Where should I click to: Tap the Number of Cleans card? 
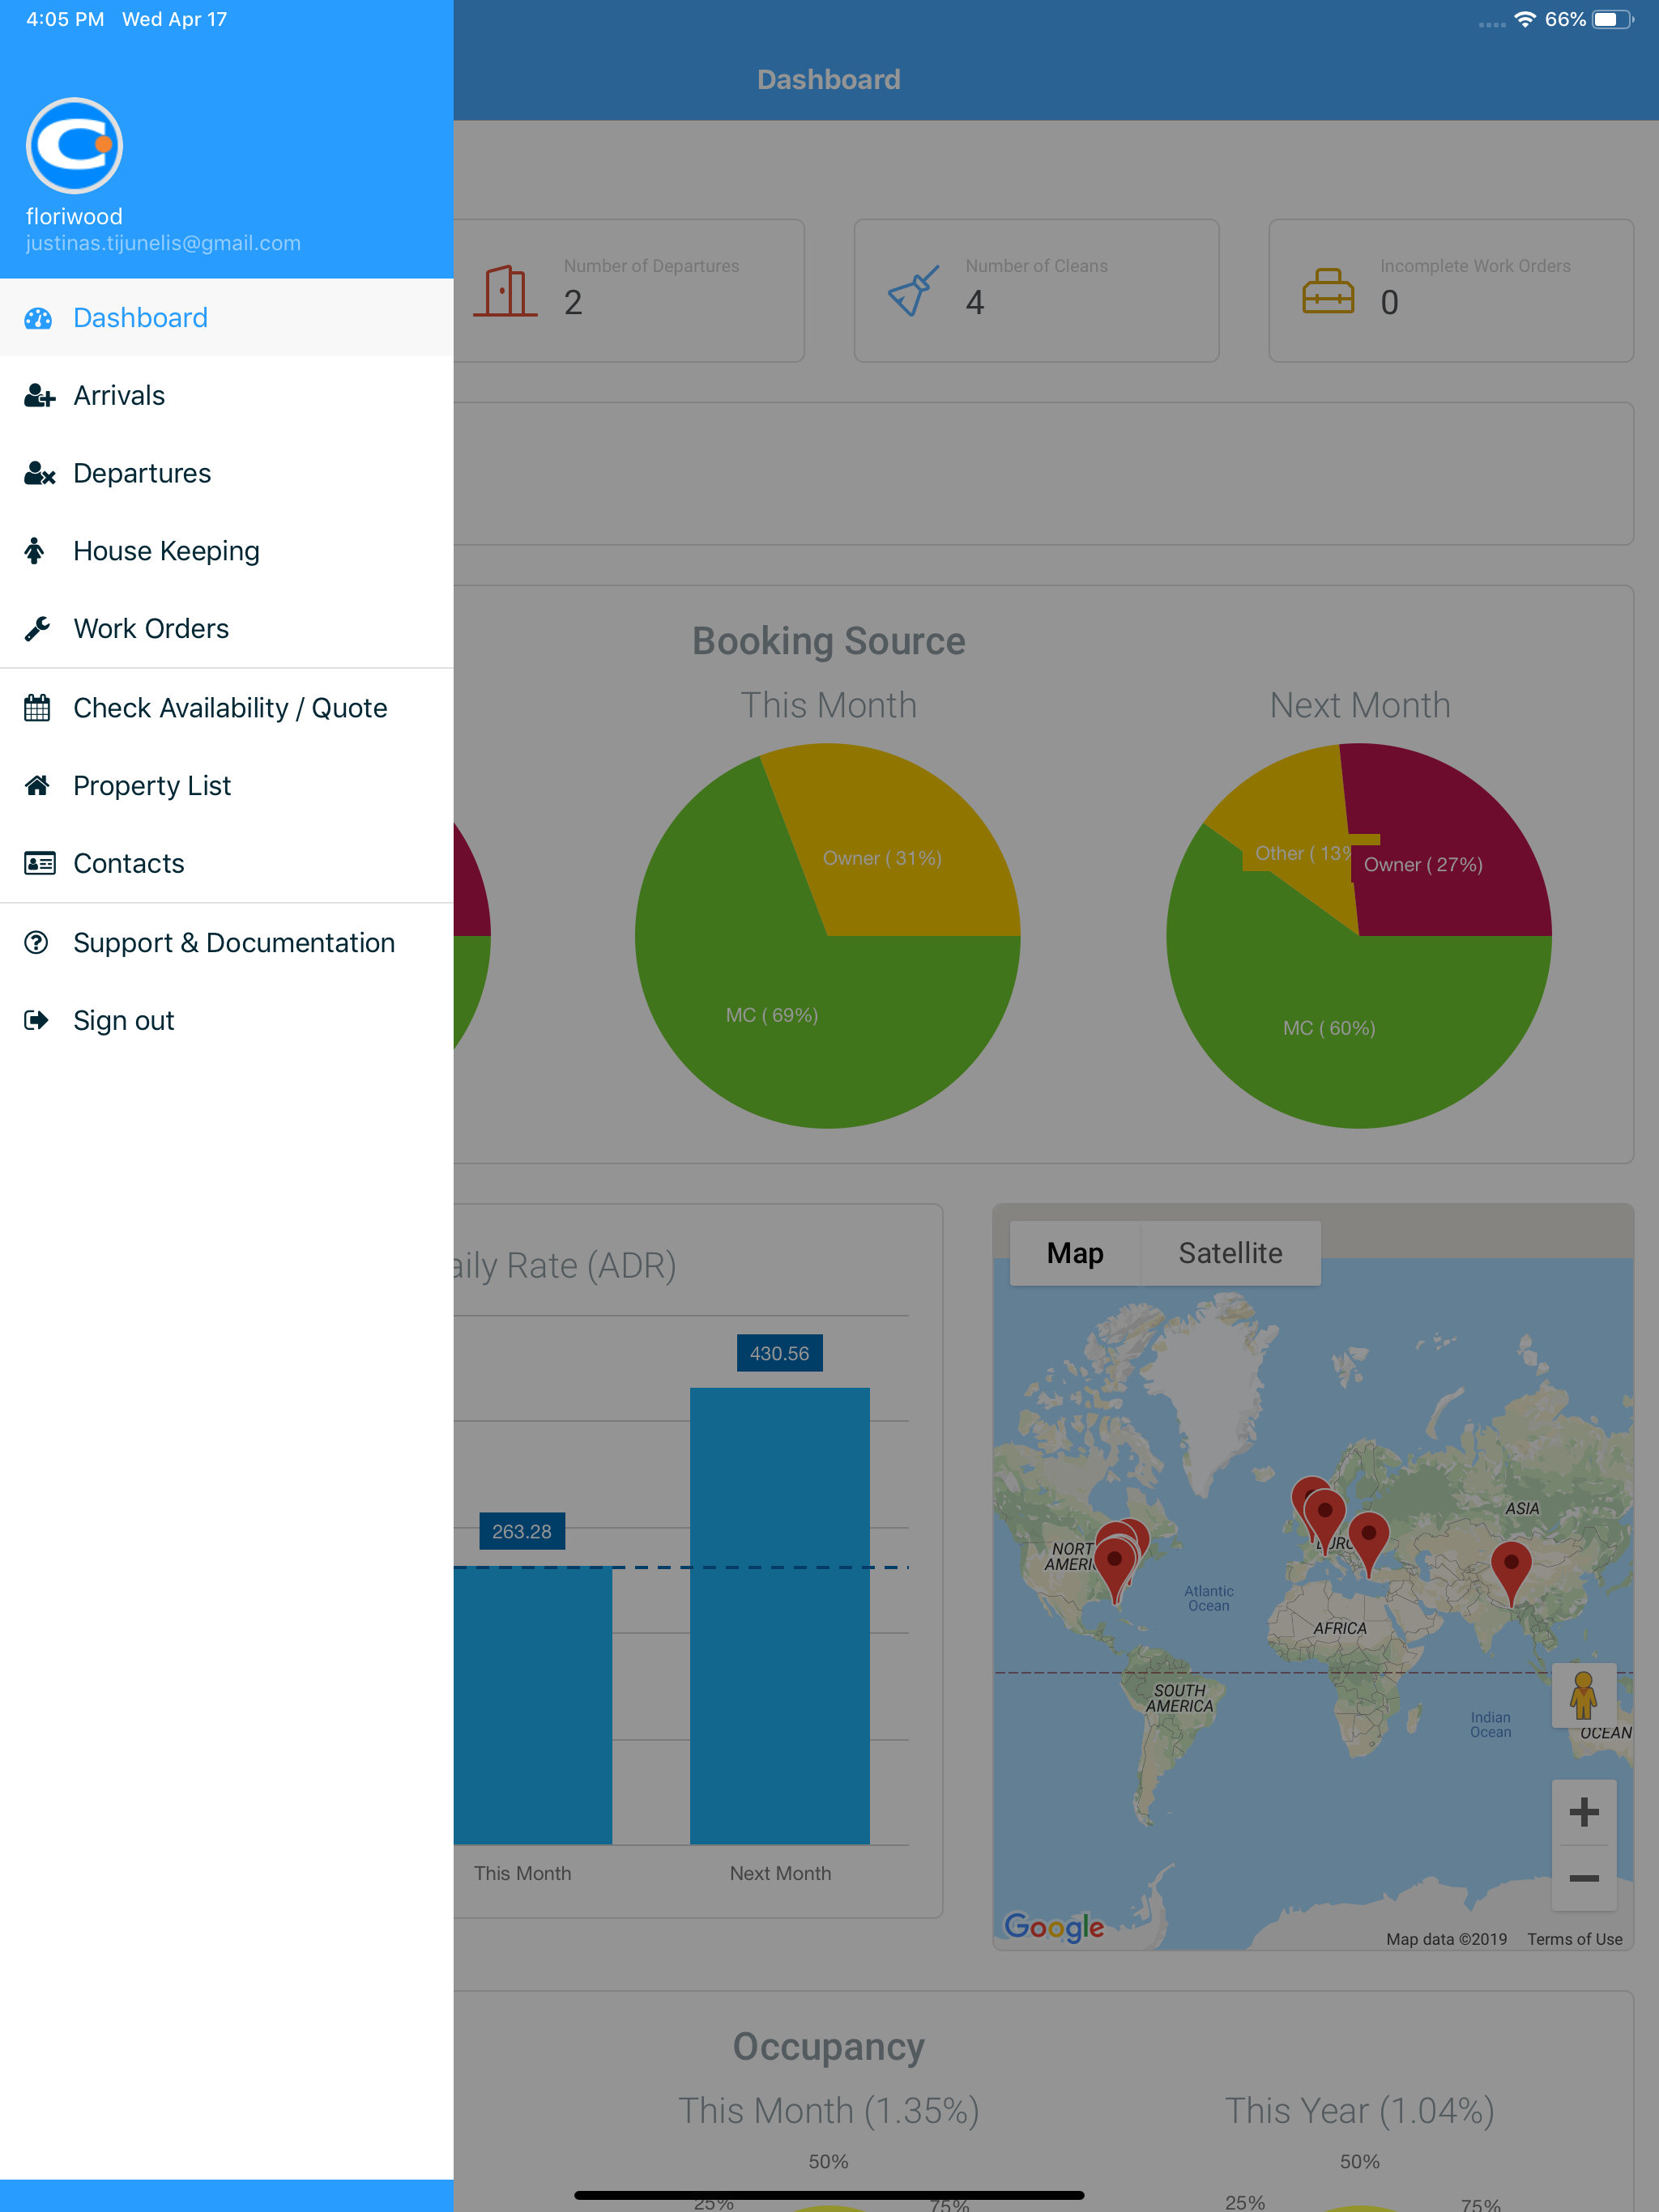tap(1035, 291)
